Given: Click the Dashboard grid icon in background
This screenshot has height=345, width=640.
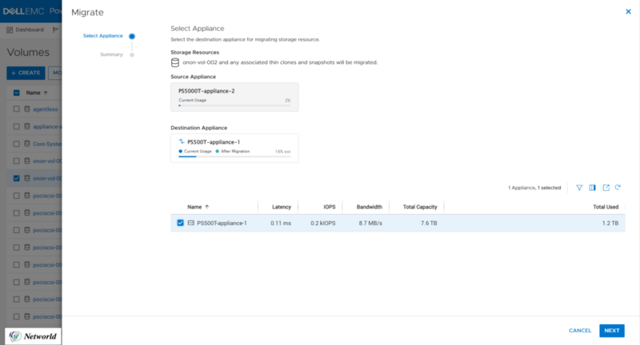Looking at the screenshot, I should coord(10,30).
